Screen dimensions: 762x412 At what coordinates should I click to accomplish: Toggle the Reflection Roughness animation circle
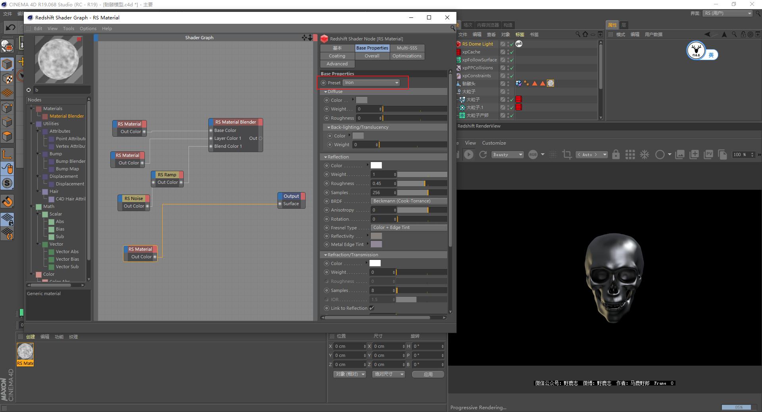pyautogui.click(x=327, y=183)
